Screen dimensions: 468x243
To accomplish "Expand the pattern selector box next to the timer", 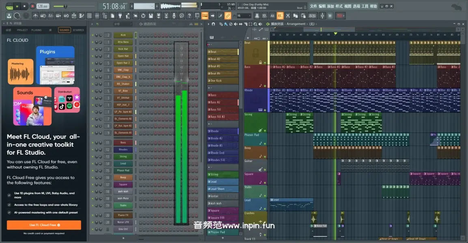I will coord(144,6).
